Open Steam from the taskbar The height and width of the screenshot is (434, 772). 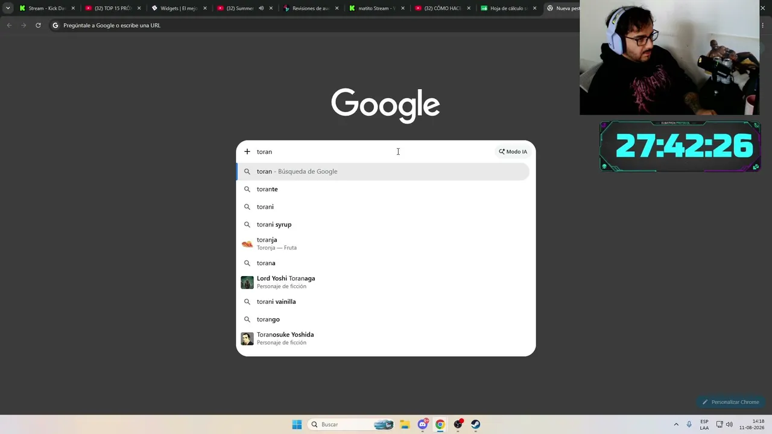coord(476,424)
